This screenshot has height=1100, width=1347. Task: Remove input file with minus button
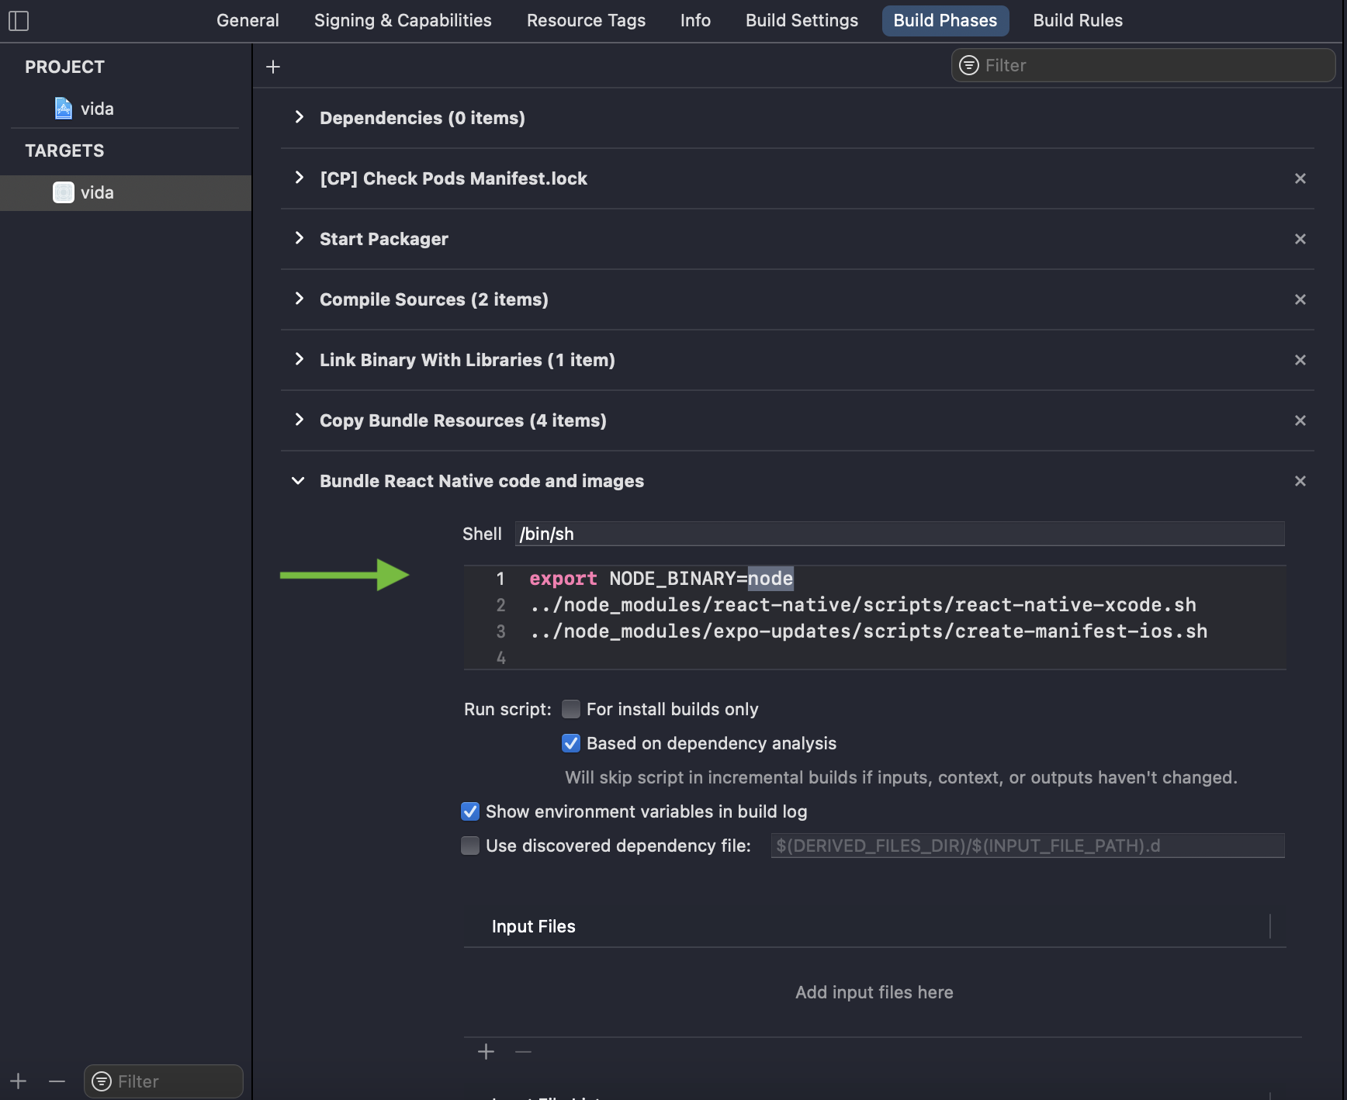coord(524,1052)
